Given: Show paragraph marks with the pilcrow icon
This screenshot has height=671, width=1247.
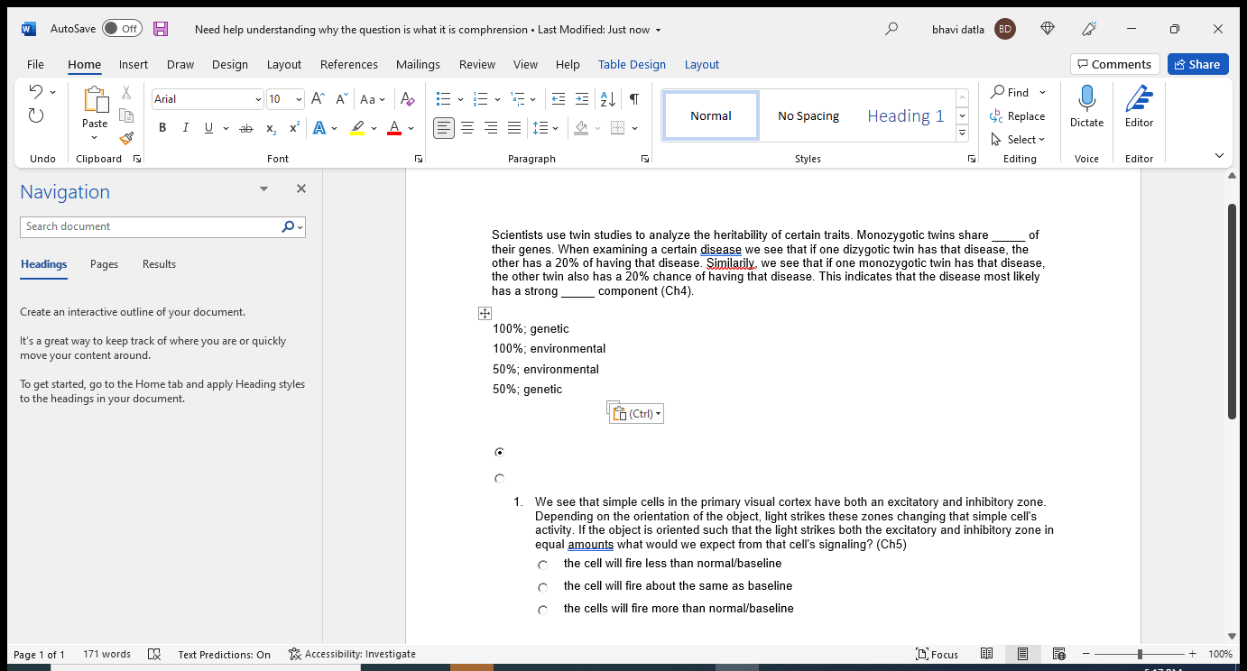Looking at the screenshot, I should [x=634, y=99].
